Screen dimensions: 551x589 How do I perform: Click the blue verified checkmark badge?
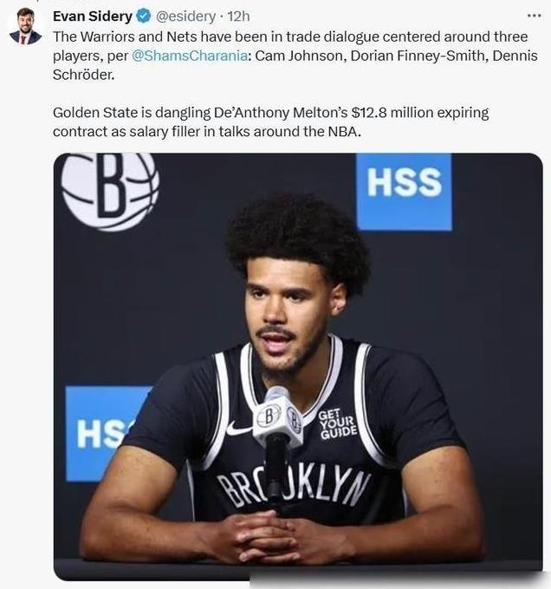click(x=143, y=16)
